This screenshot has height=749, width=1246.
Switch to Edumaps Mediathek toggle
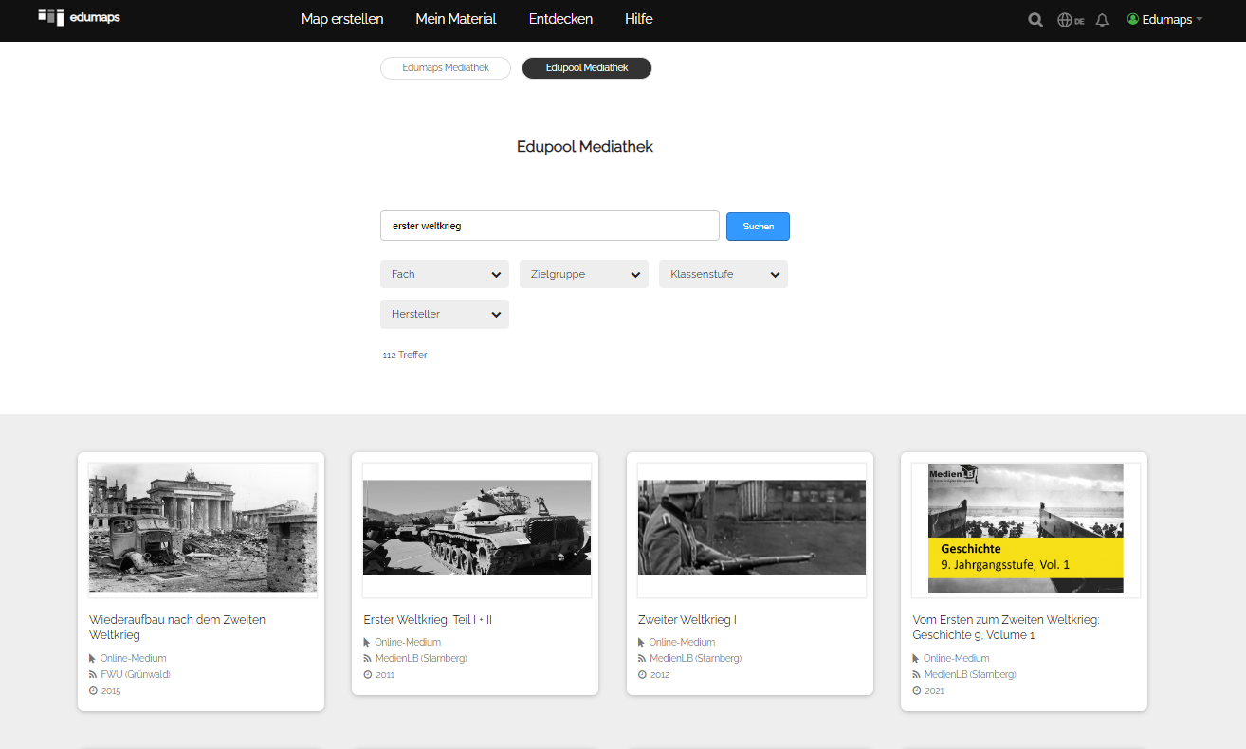pos(446,68)
